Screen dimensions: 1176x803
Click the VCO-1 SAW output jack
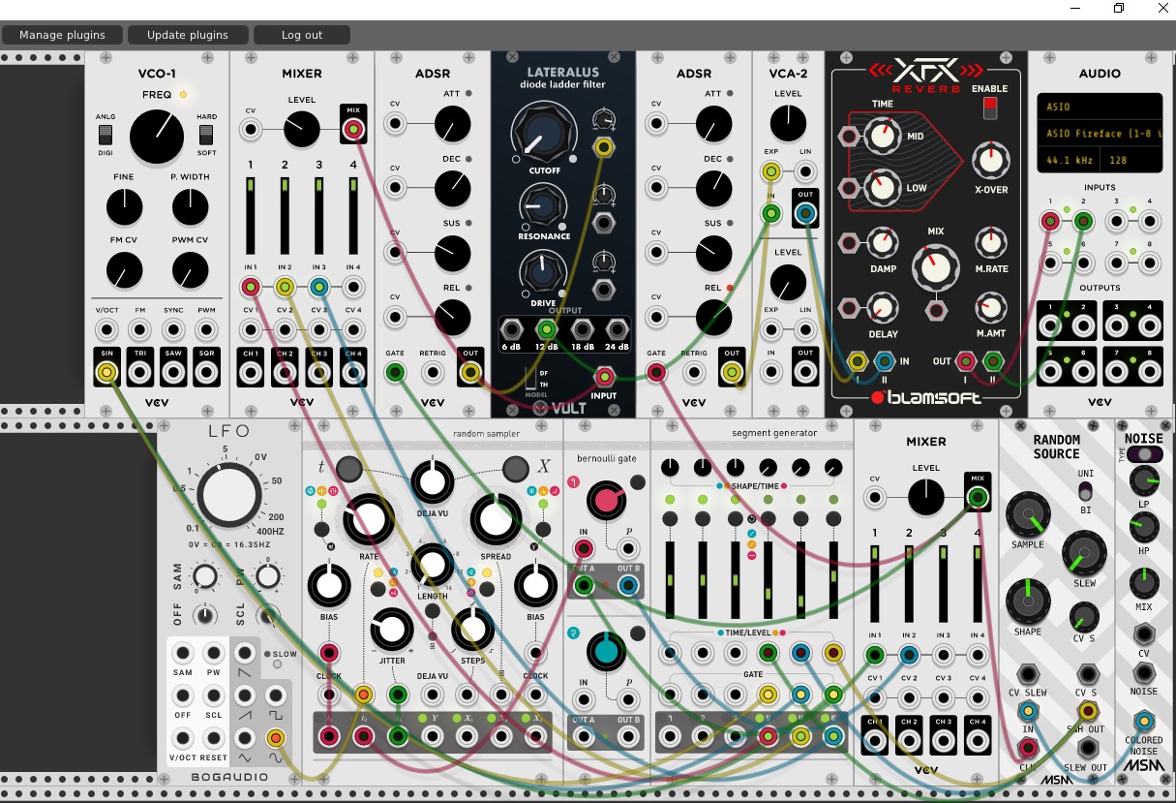point(173,371)
